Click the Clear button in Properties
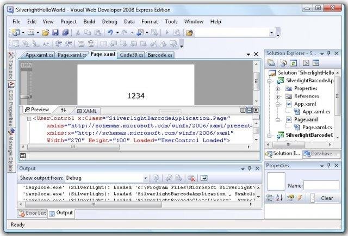This screenshot has width=348, height=236. [x=327, y=198]
